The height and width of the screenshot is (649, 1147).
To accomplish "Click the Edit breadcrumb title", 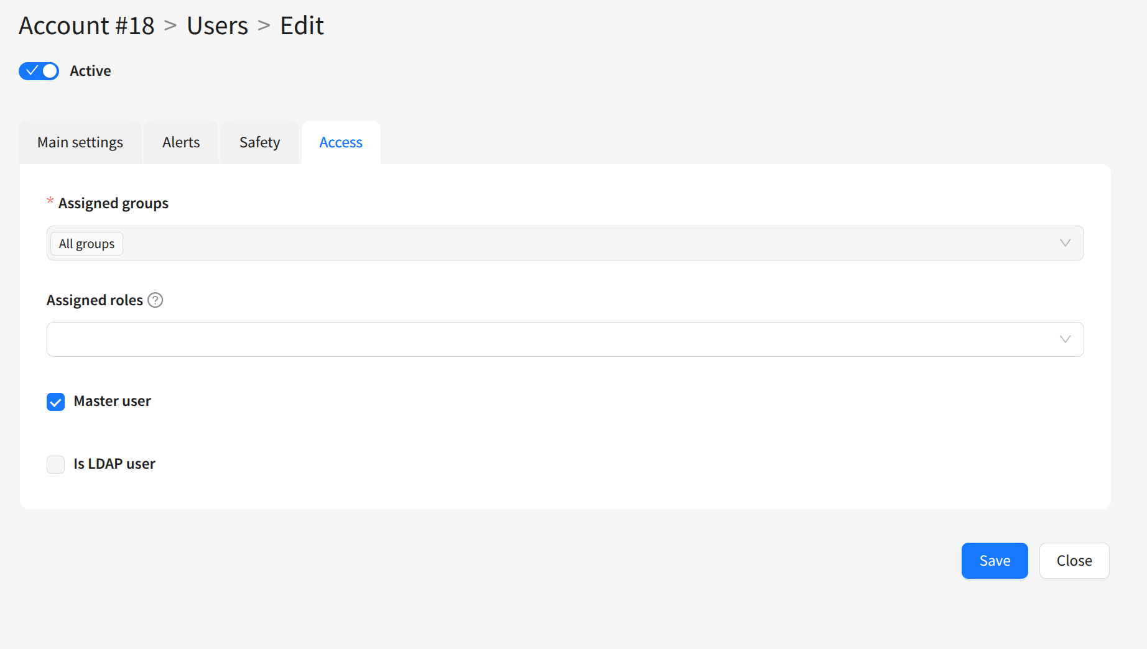I will click(x=302, y=26).
